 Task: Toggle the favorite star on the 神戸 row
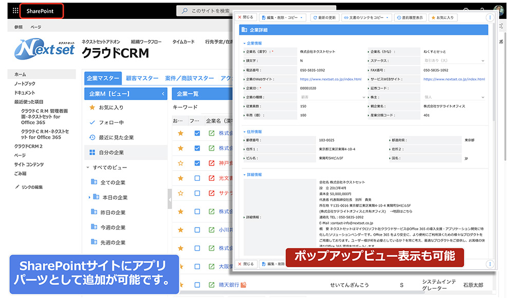click(180, 163)
